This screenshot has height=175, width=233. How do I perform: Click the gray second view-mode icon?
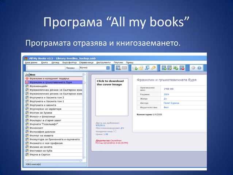point(125,68)
